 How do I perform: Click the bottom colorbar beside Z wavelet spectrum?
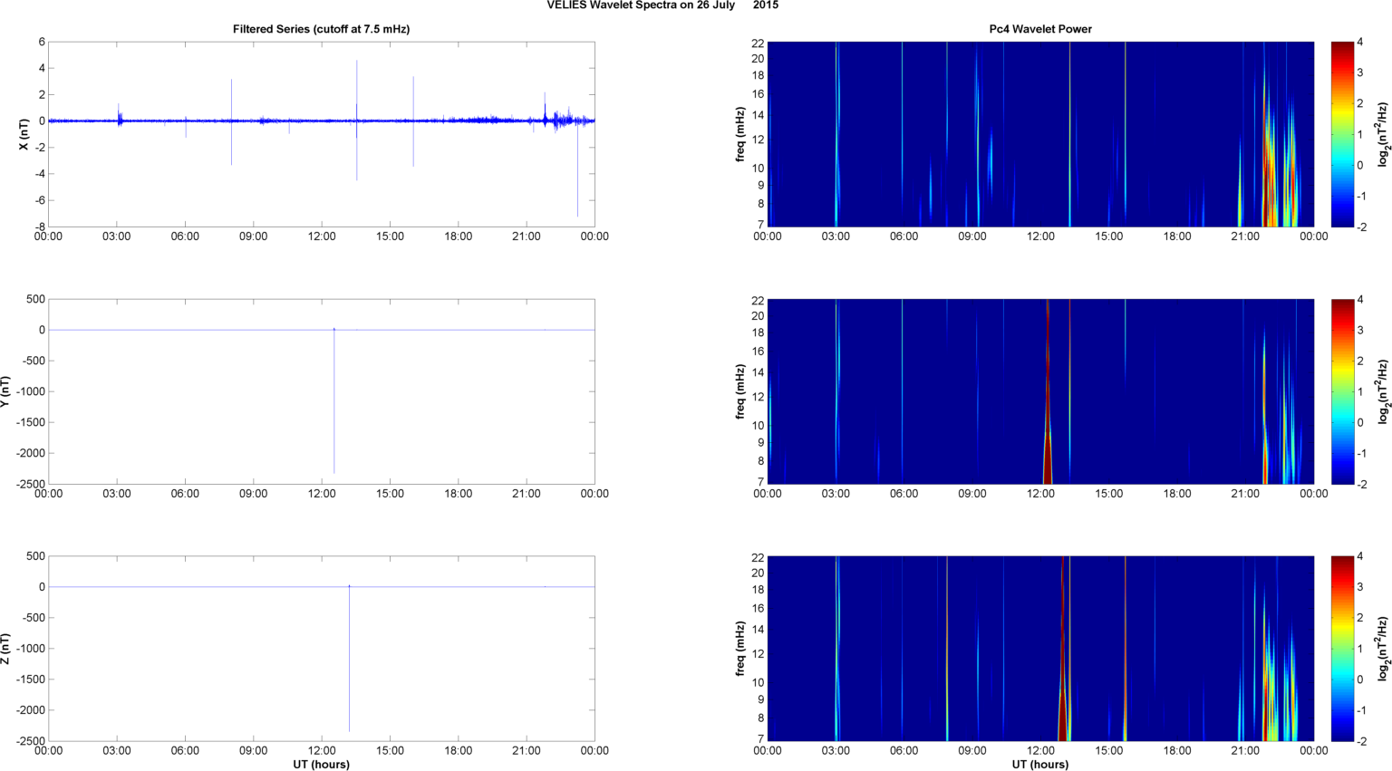(1341, 649)
